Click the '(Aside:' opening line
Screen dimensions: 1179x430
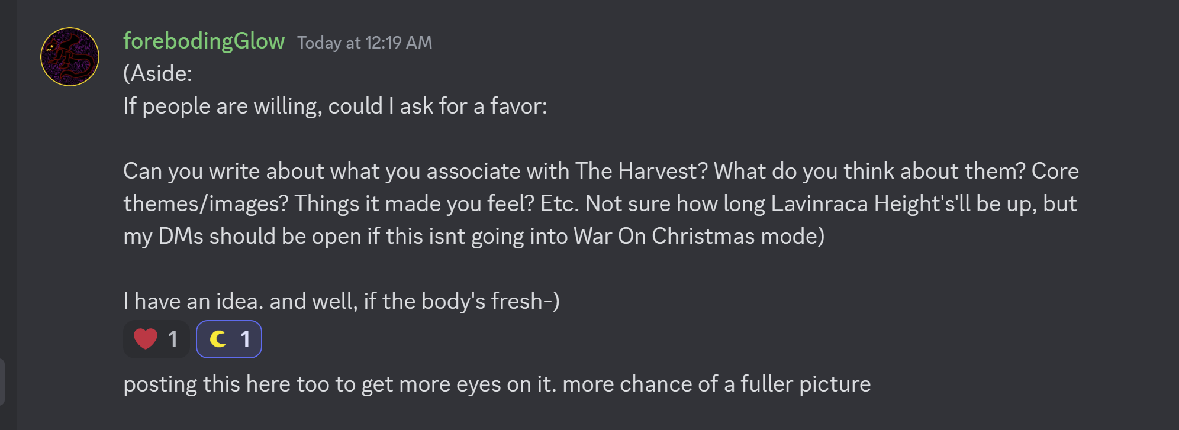coord(157,73)
